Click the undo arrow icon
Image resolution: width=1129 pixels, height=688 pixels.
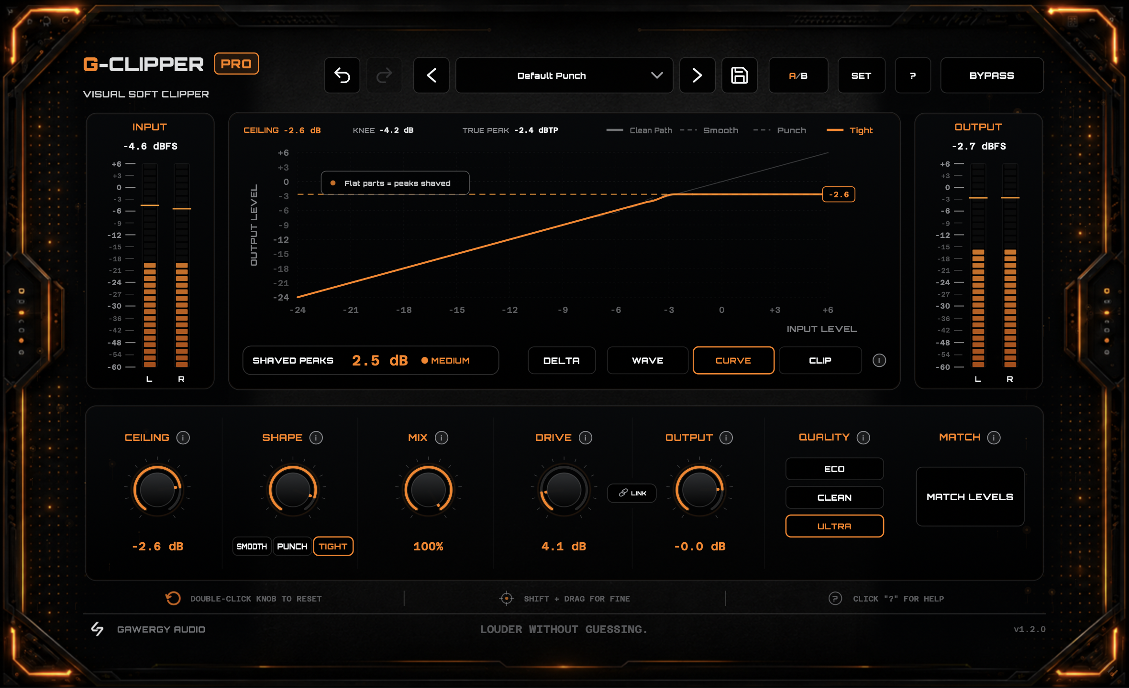(342, 75)
